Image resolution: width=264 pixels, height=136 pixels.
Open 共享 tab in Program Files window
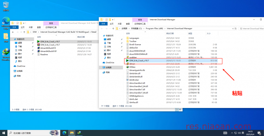coord(120,24)
